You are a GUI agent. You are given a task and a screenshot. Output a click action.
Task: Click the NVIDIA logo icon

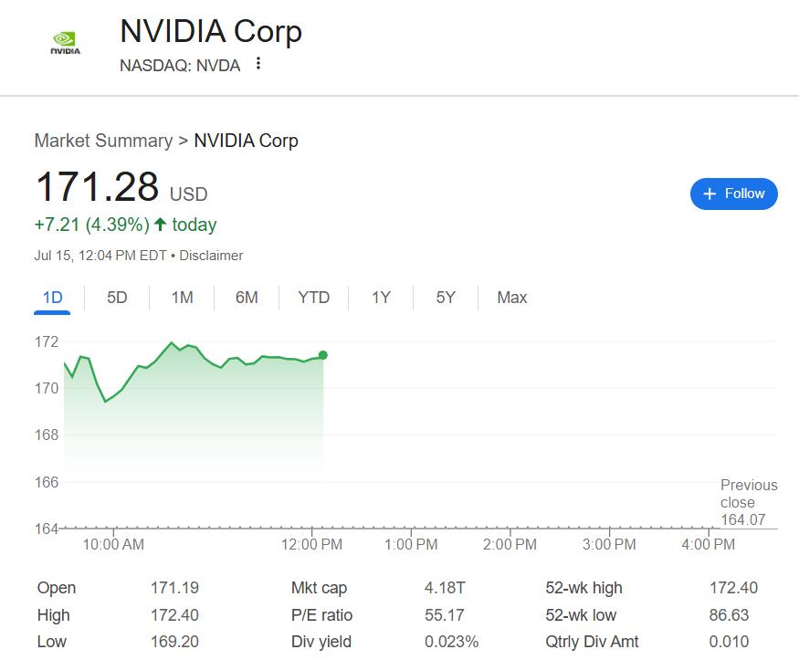(65, 43)
